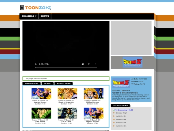Click the arrow bullet next to Dinosaur King!
The width and height of the screenshot is (174, 131).
114,113
